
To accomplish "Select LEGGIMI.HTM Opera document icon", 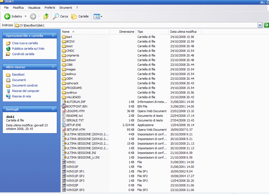I will [64, 111].
